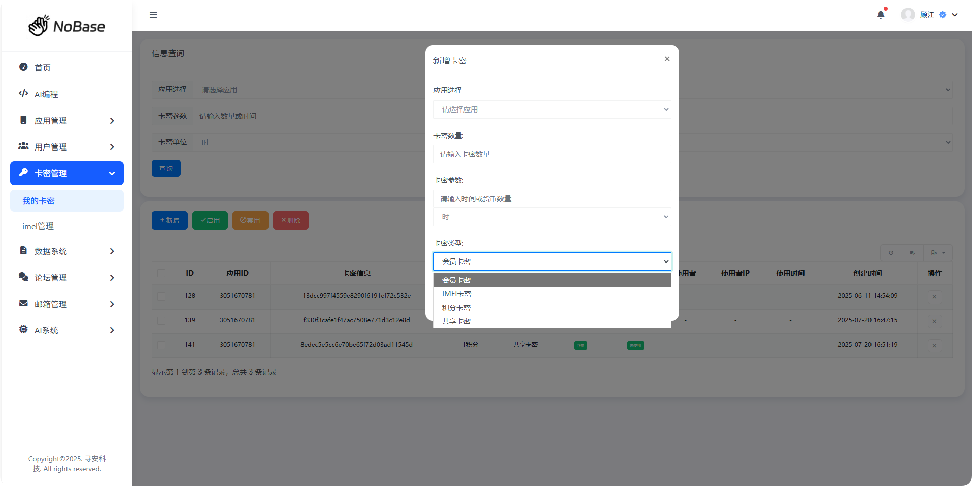This screenshot has height=486, width=972.
Task: Click the table refresh icon
Action: pyautogui.click(x=891, y=253)
